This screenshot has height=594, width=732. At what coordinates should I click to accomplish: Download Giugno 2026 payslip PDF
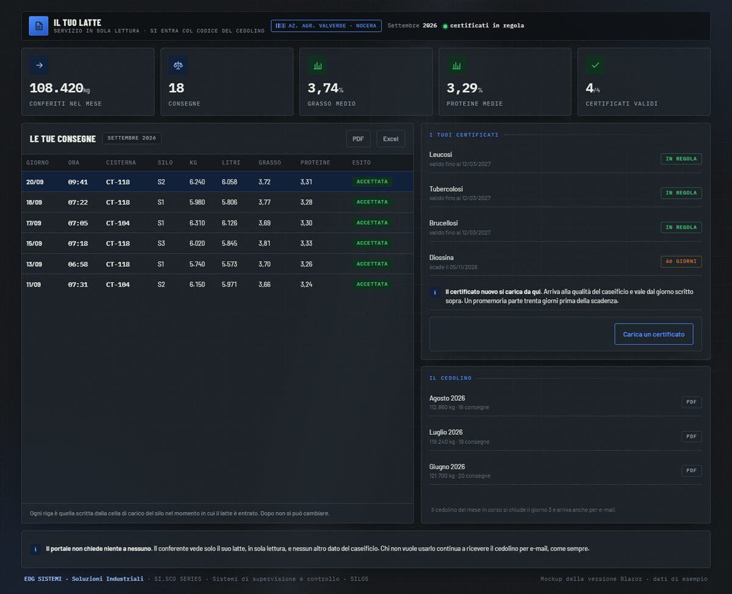(691, 470)
